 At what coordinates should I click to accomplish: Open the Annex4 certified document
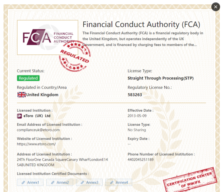tap(119, 182)
